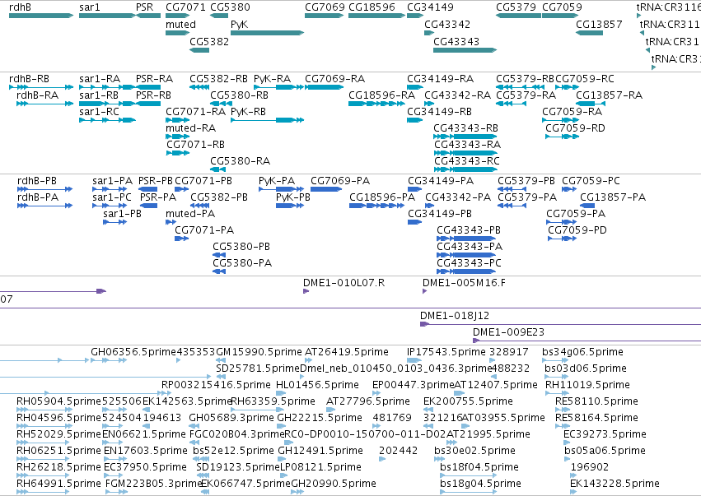
Task: Click the 'sar1' gene label
Action: pyautogui.click(x=90, y=7)
